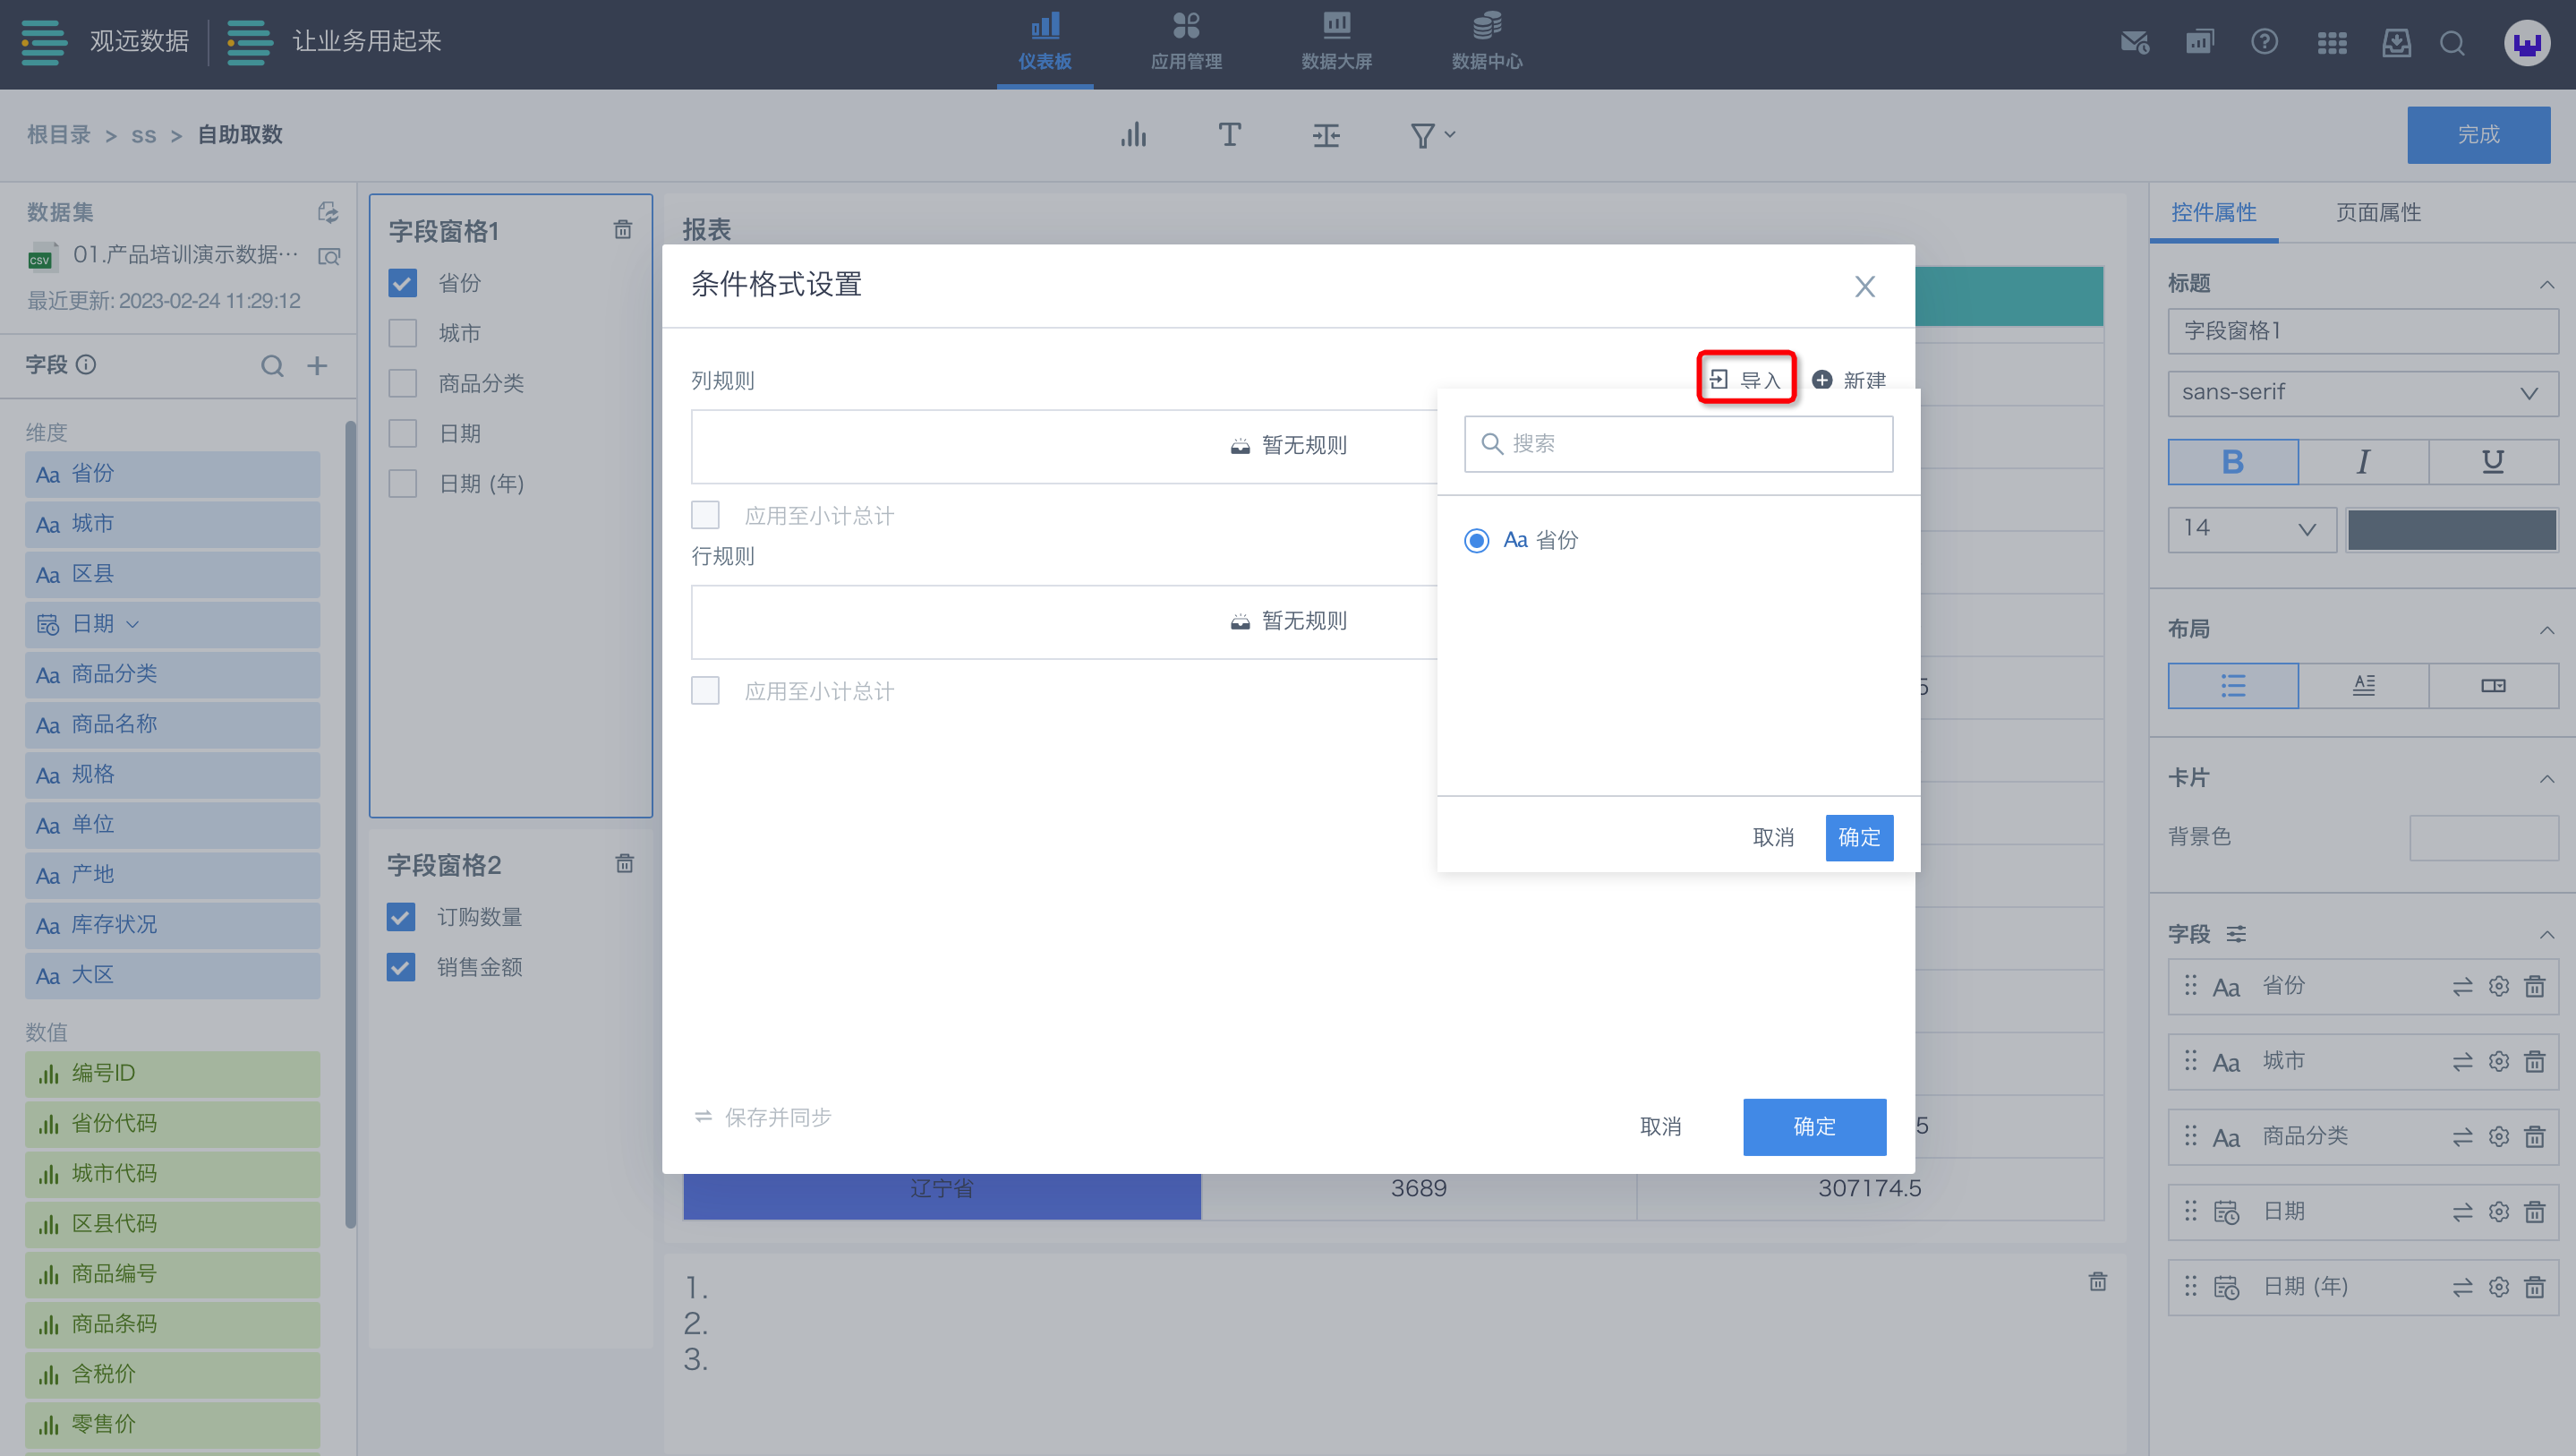The image size is (2576, 1456).
Task: Click swap icon for 省份 field
Action: click(2462, 986)
